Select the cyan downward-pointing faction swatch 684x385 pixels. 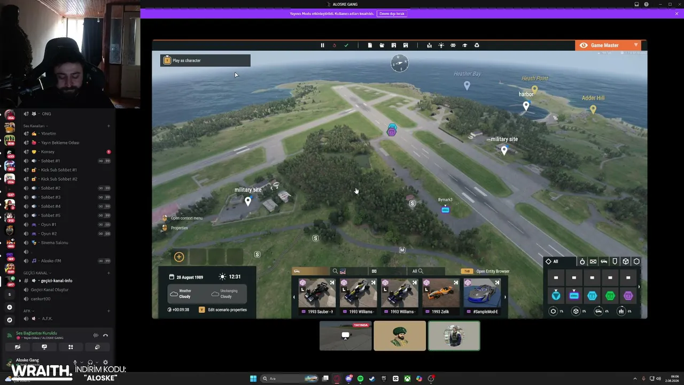click(x=556, y=295)
